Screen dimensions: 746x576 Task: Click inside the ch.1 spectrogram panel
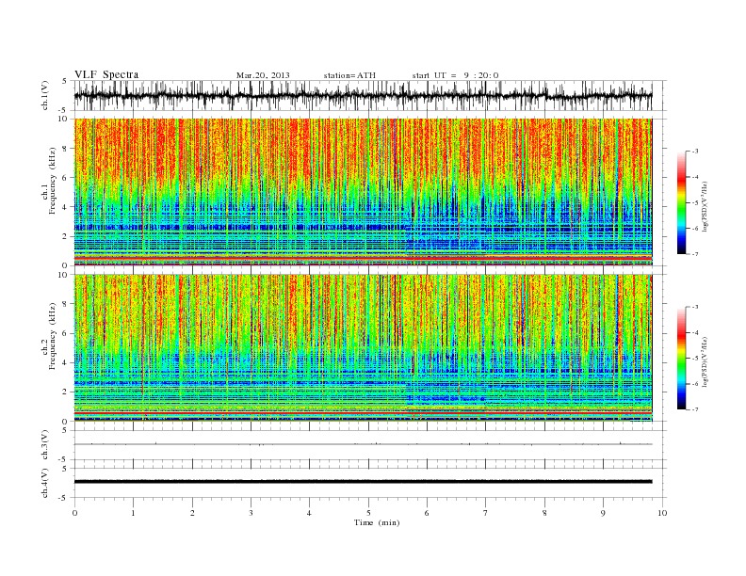point(363,192)
